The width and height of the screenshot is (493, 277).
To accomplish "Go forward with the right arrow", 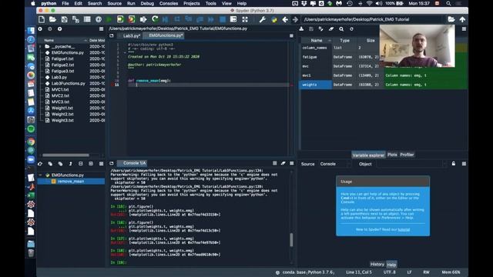I will 295,19.
